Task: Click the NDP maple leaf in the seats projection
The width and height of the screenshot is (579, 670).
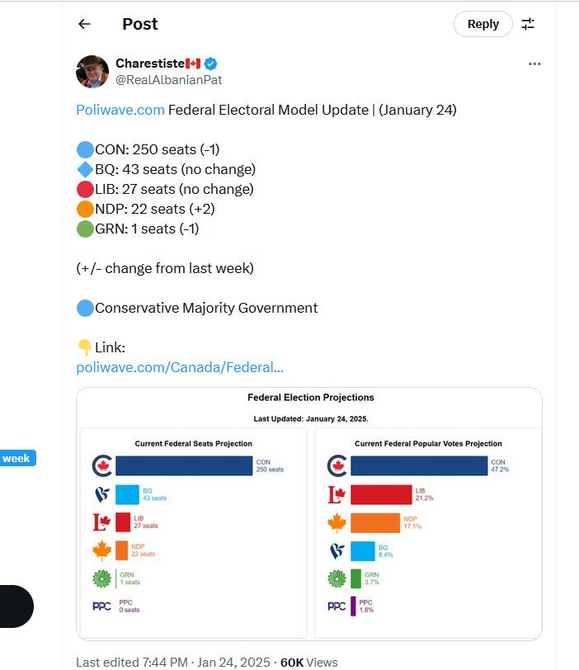Action: 102,550
